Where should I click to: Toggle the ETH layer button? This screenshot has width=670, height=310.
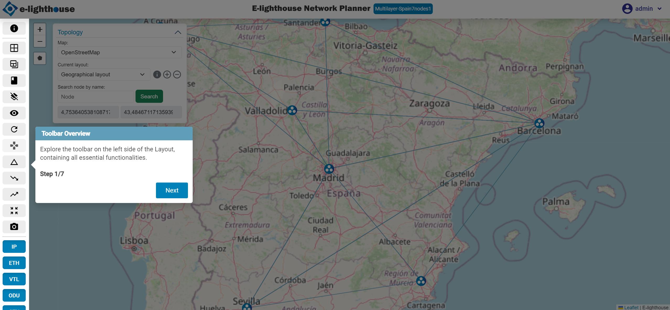[x=14, y=263]
